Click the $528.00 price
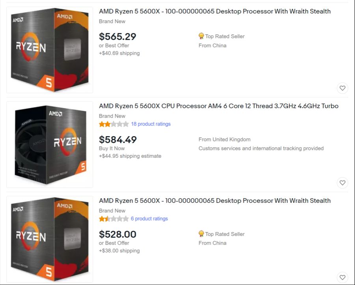Image resolution: width=355 pixels, height=285 pixels. pos(118,234)
